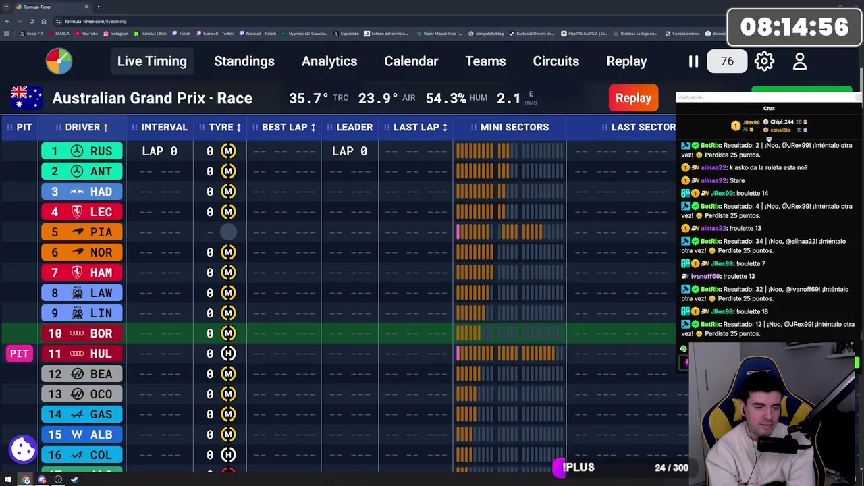Image resolution: width=864 pixels, height=486 pixels.
Task: Open a new browser tab
Action: (99, 7)
